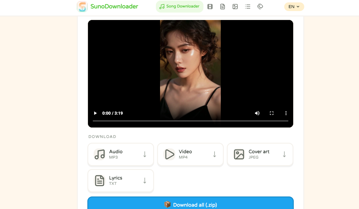This screenshot has width=359, height=209.
Task: Open the SunoDownloader home link text
Action: pyautogui.click(x=114, y=6)
